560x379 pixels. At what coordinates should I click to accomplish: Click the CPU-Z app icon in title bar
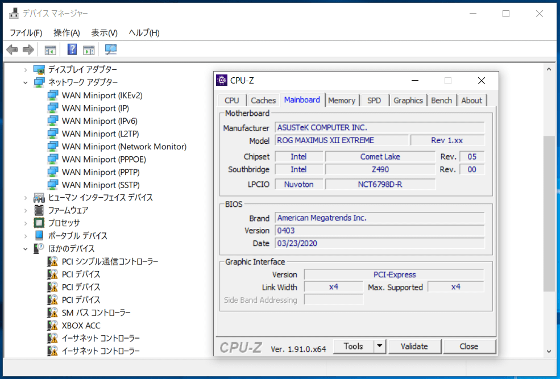click(x=222, y=80)
